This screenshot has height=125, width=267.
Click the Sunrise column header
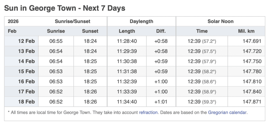point(56,31)
